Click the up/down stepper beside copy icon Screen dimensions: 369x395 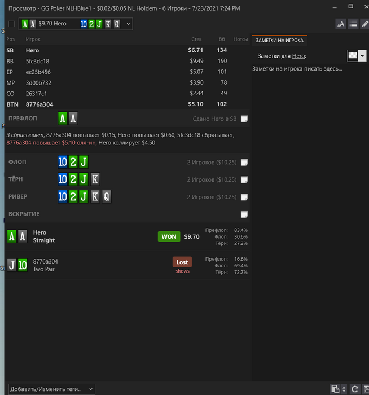(x=344, y=389)
